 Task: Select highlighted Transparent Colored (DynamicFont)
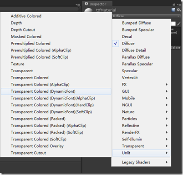click(x=56, y=91)
